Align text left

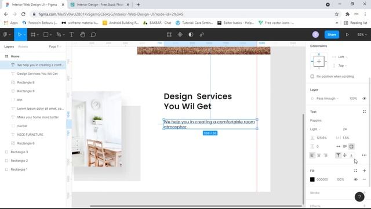tap(312, 155)
